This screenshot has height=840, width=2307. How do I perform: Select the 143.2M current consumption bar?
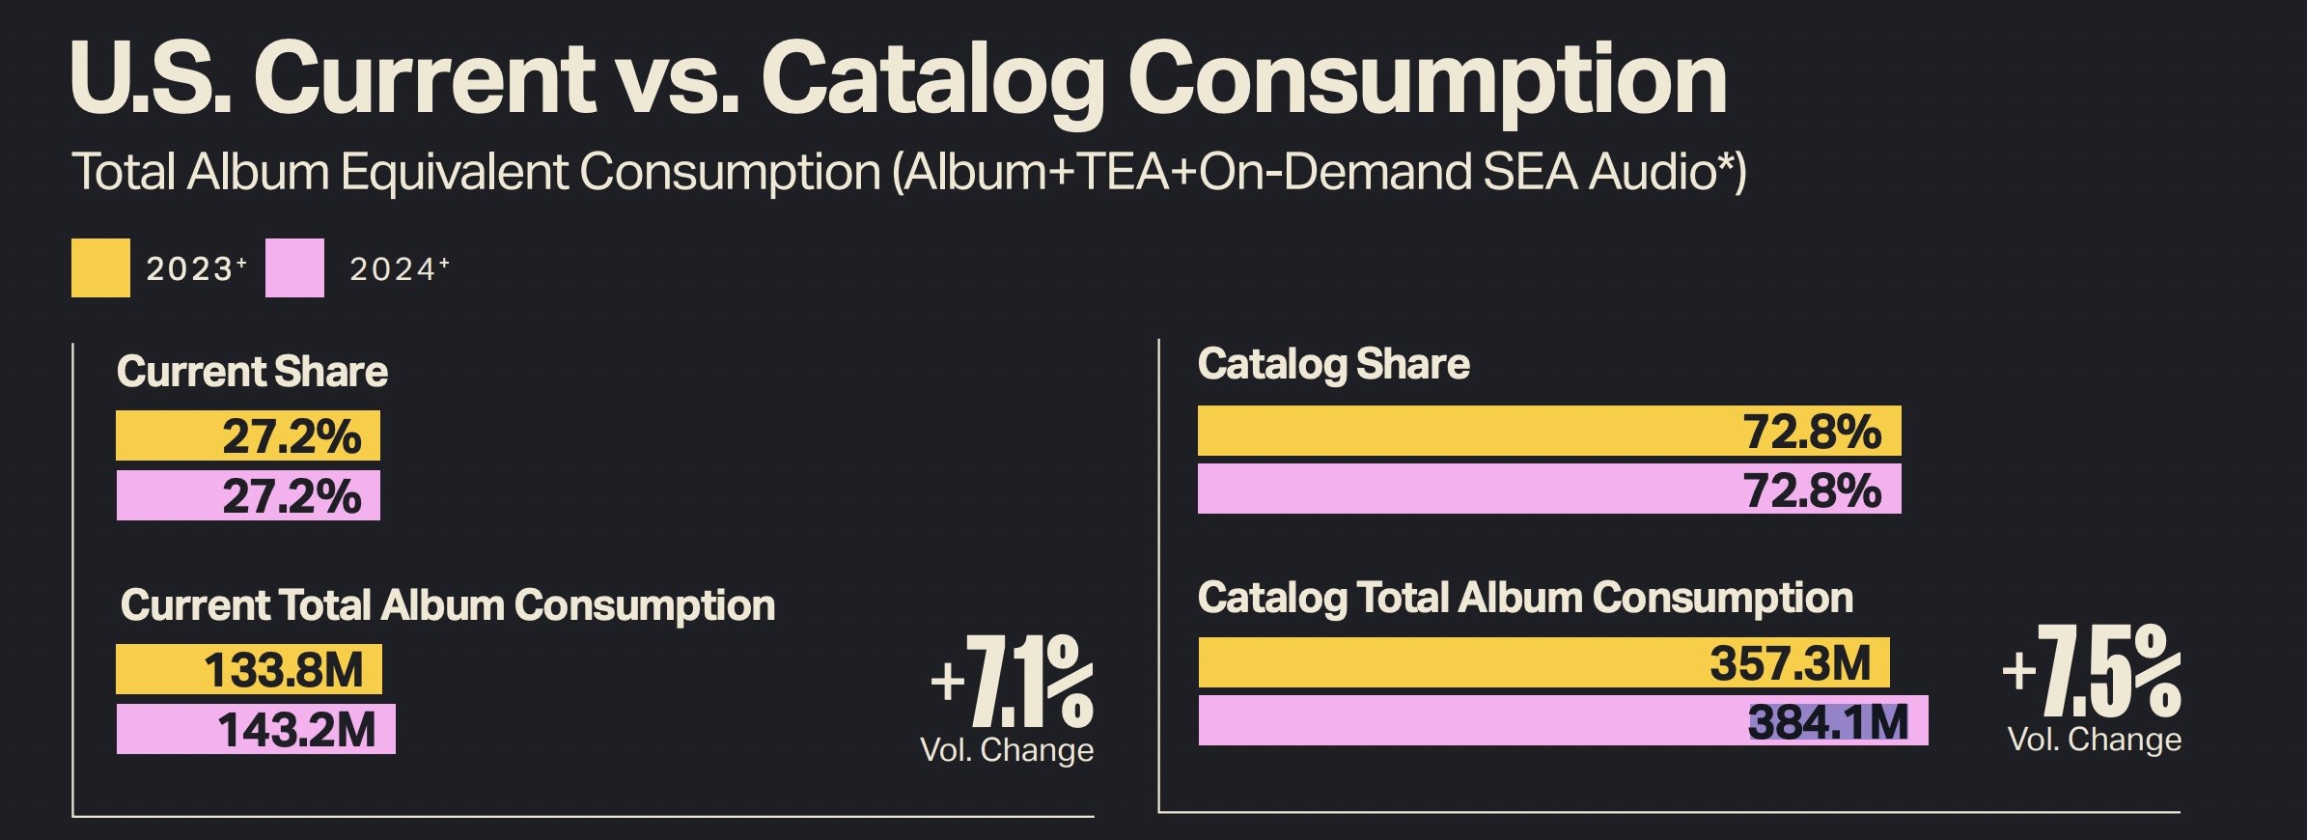pyautogui.click(x=256, y=729)
